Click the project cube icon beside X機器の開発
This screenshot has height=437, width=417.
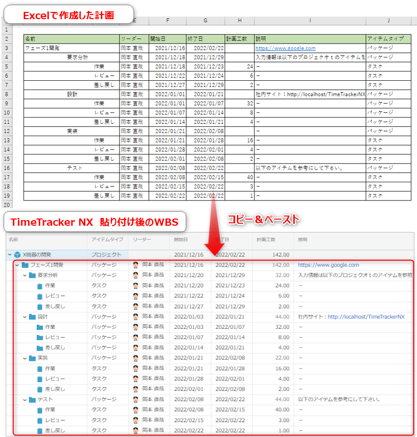[18, 255]
